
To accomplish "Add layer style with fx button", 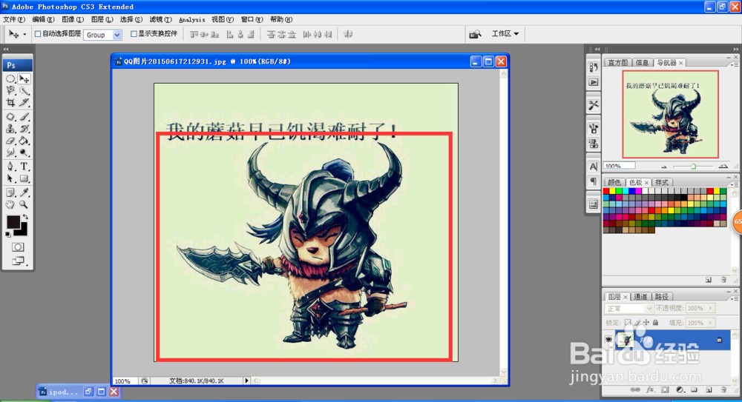I will (650, 390).
